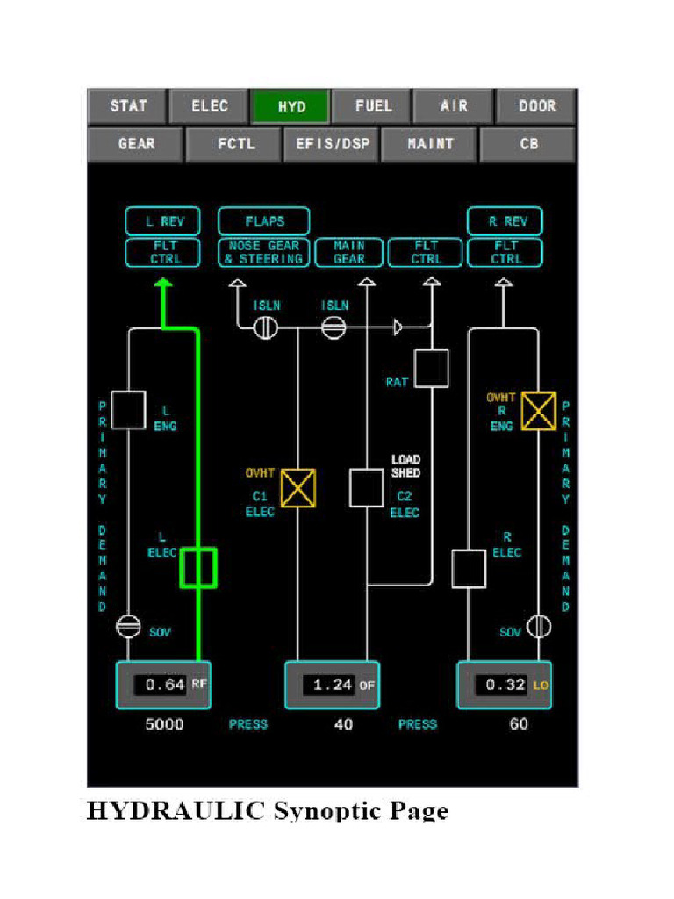This screenshot has height=899, width=674.
Task: Click the right ISLN valve symbol
Action: (x=333, y=328)
